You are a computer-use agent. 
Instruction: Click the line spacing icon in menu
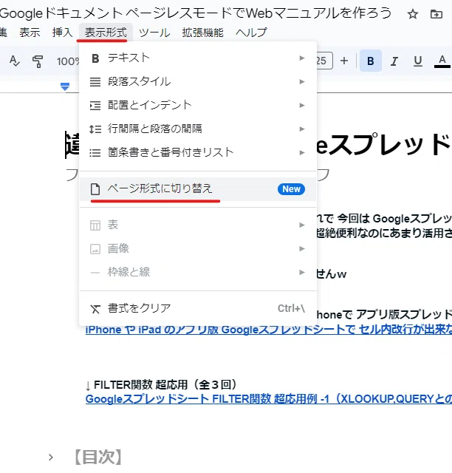coord(95,129)
